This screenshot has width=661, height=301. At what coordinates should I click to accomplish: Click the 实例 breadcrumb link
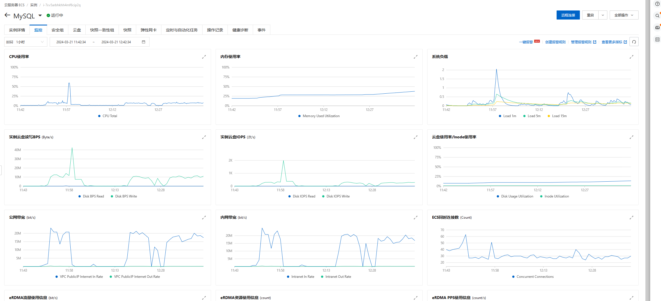[x=34, y=5]
